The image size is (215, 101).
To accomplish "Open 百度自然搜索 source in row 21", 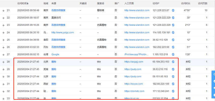I will 58,10.
